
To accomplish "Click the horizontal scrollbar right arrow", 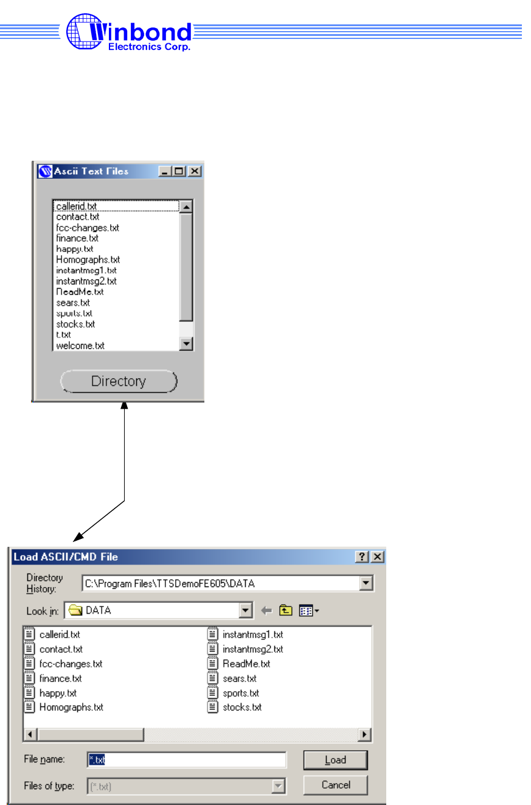I will tap(365, 735).
